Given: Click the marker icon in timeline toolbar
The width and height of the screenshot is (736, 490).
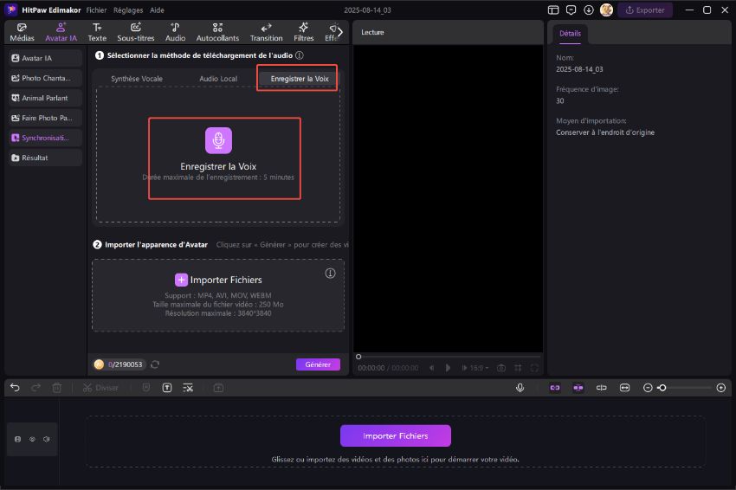Looking at the screenshot, I should (x=146, y=388).
